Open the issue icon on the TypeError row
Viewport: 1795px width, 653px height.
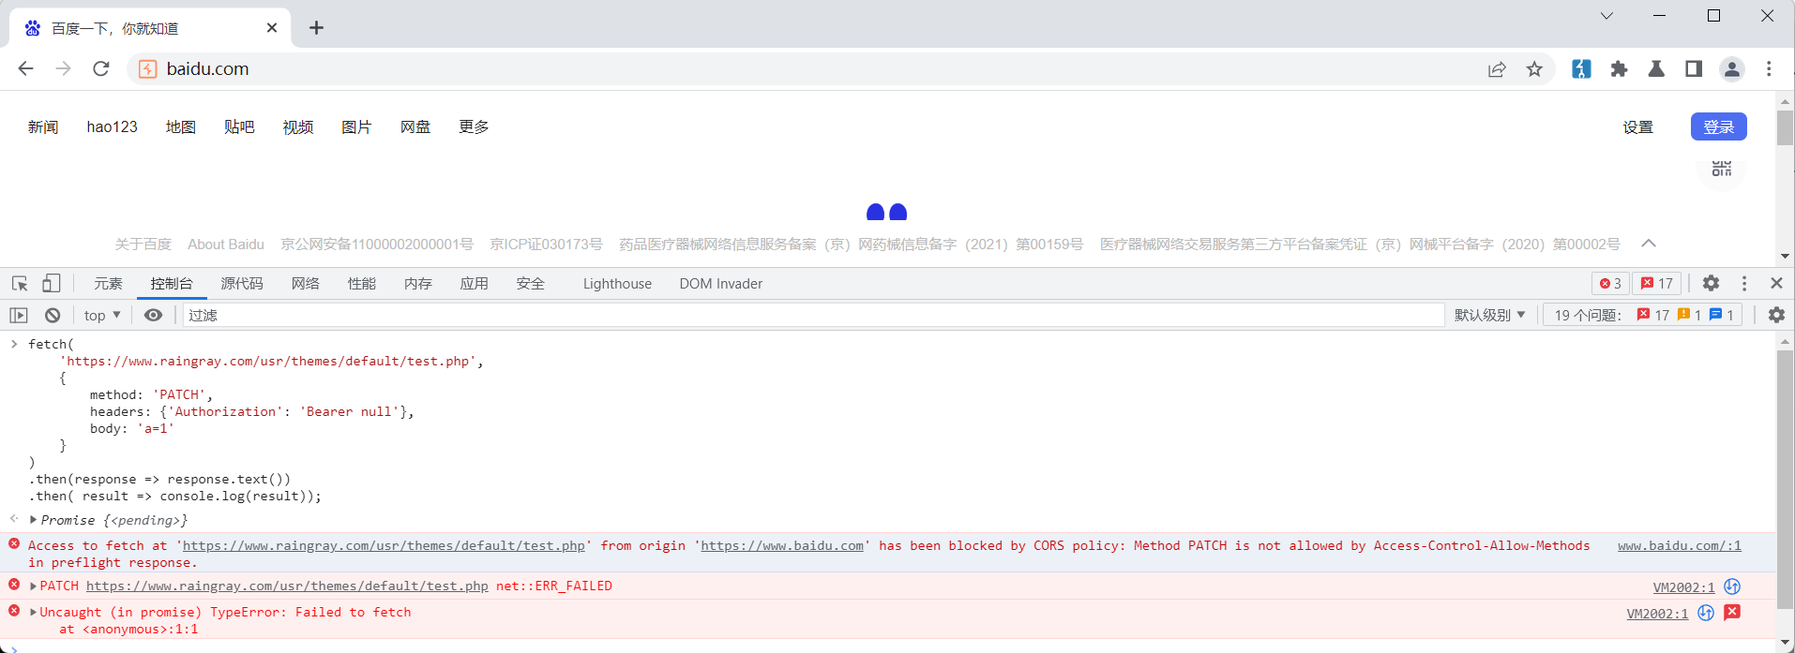tap(1732, 613)
